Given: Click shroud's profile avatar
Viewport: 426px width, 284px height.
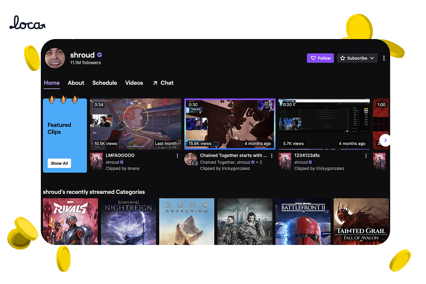Looking at the screenshot, I should pos(55,58).
